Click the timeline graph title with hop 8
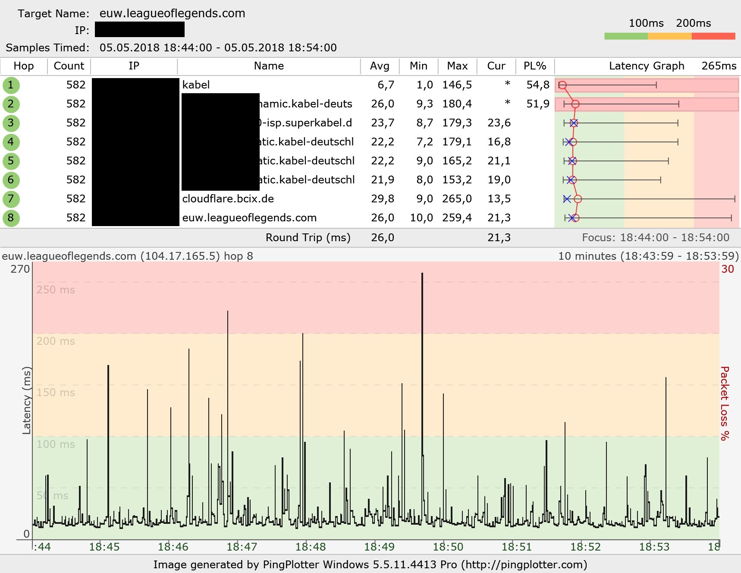741x573 pixels. pyautogui.click(x=127, y=256)
